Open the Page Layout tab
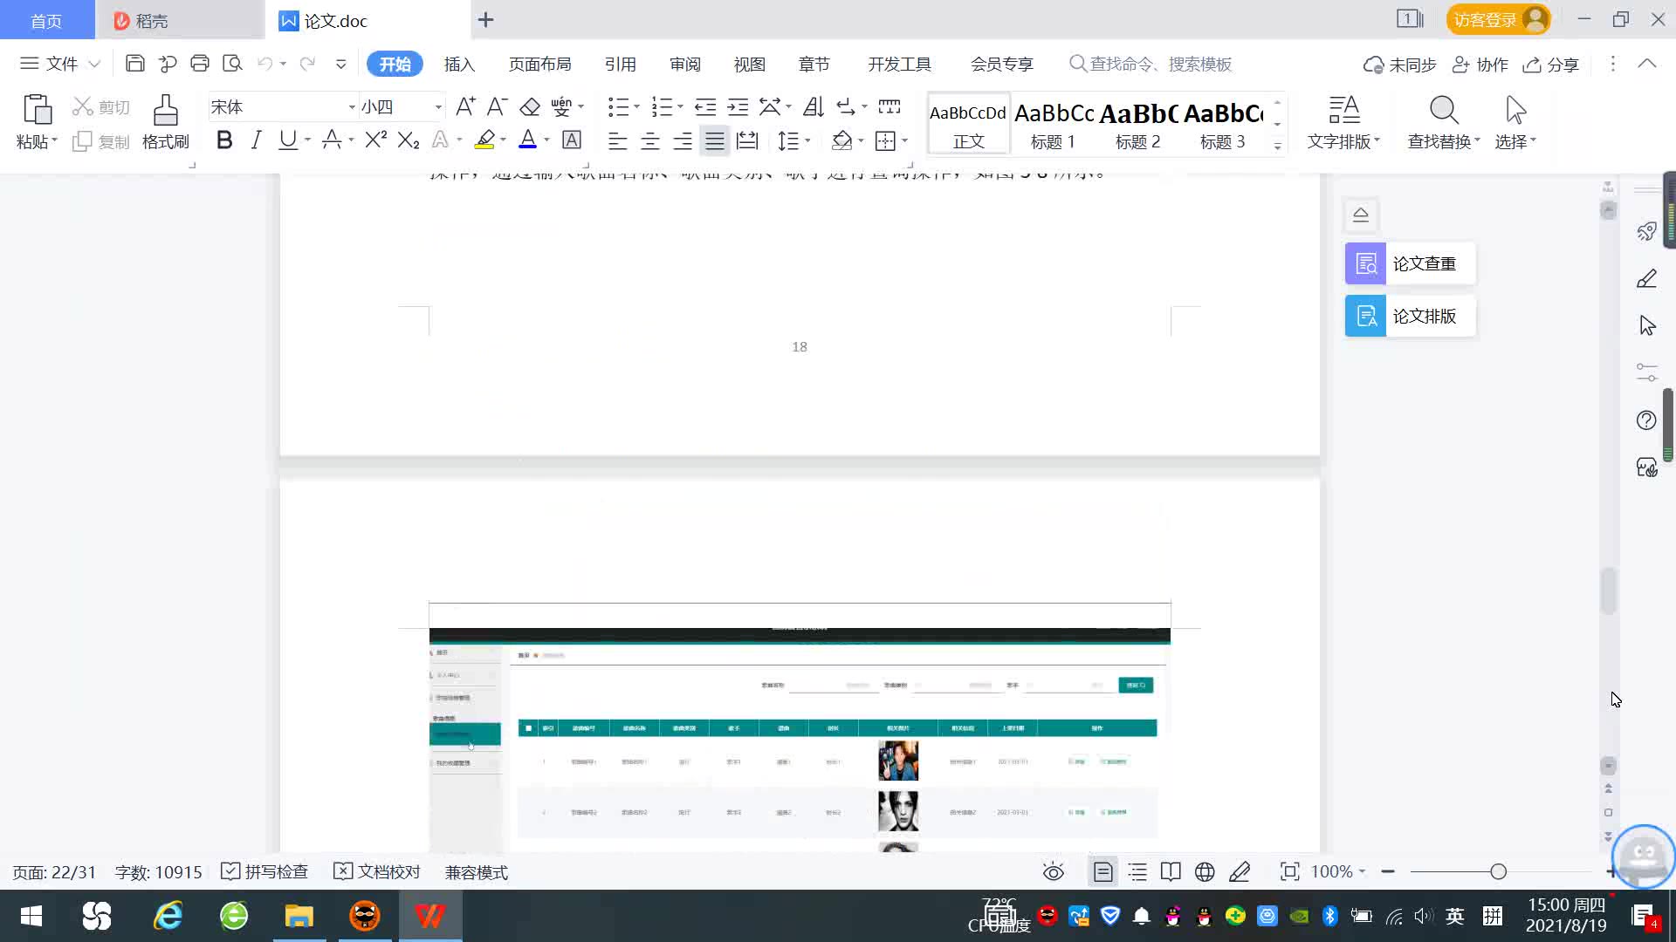 click(539, 64)
